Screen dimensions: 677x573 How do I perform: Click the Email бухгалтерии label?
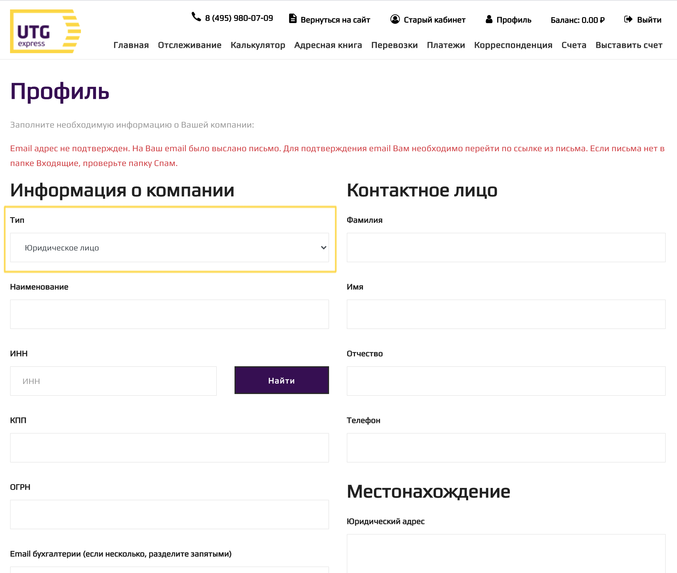tap(121, 554)
